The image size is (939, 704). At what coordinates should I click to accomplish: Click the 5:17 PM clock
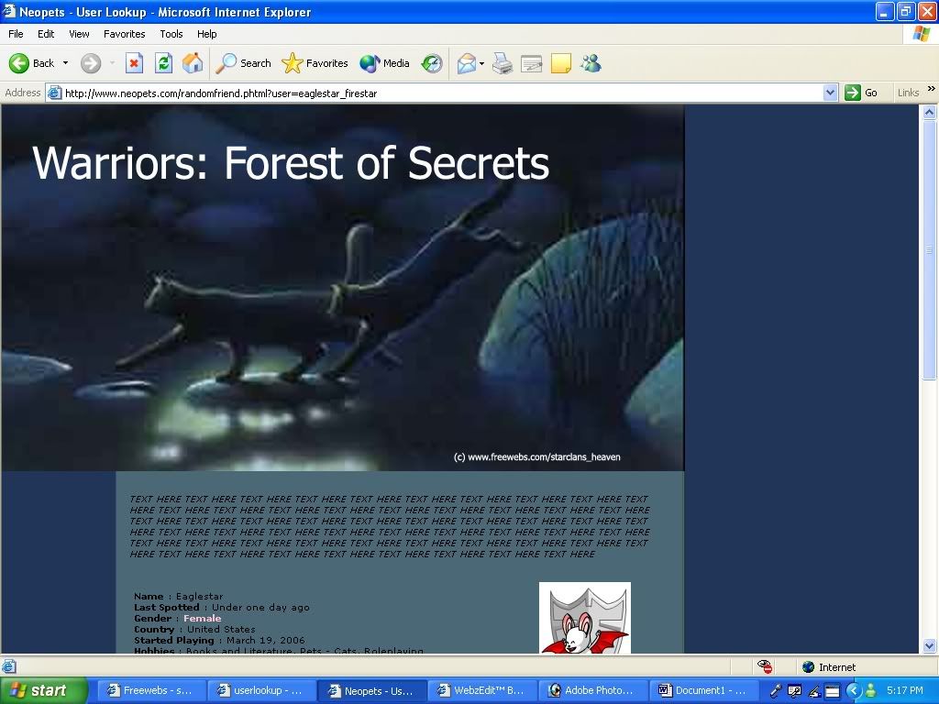(x=905, y=690)
